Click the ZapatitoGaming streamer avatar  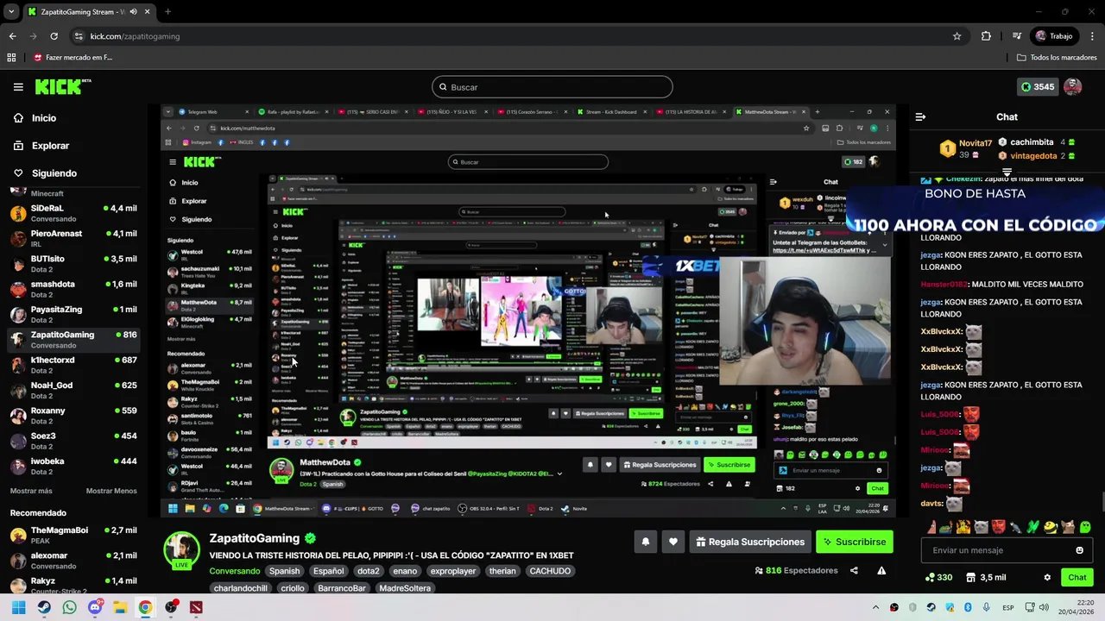click(182, 549)
